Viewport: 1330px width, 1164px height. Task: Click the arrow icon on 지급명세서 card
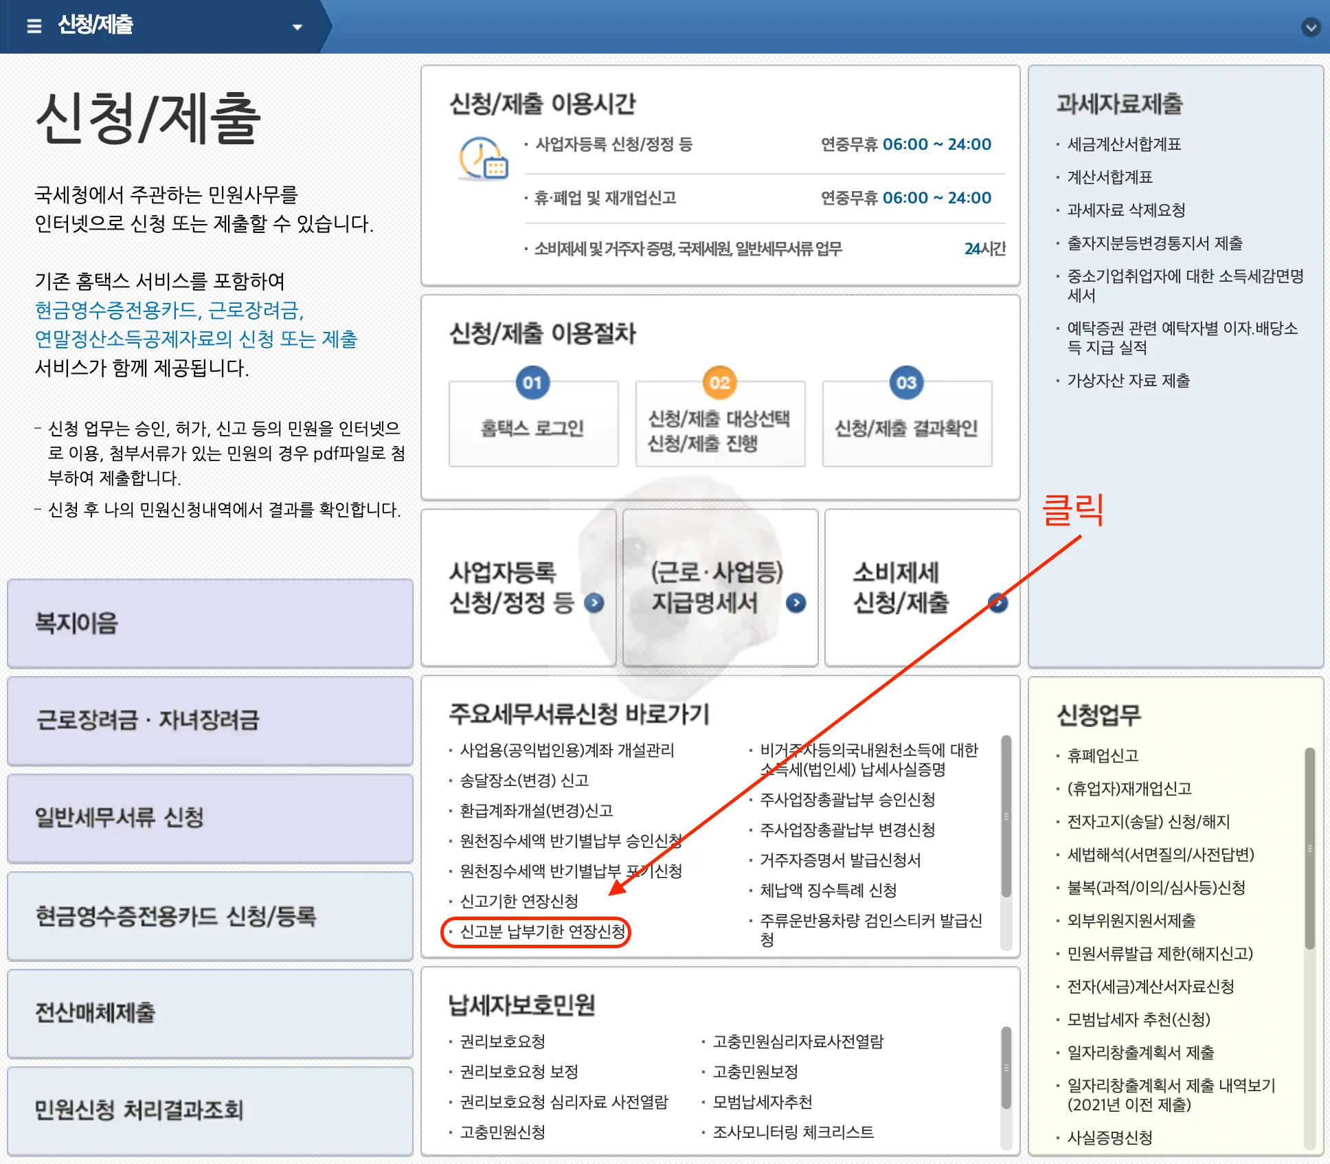[796, 603]
